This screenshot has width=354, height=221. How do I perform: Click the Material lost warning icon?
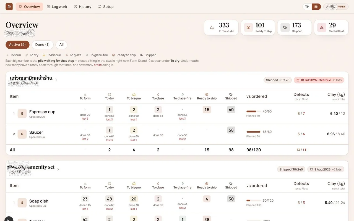322,27
